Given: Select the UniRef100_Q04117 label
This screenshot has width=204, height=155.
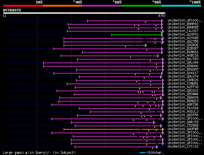Looking at the screenshot, I should click(183, 73).
